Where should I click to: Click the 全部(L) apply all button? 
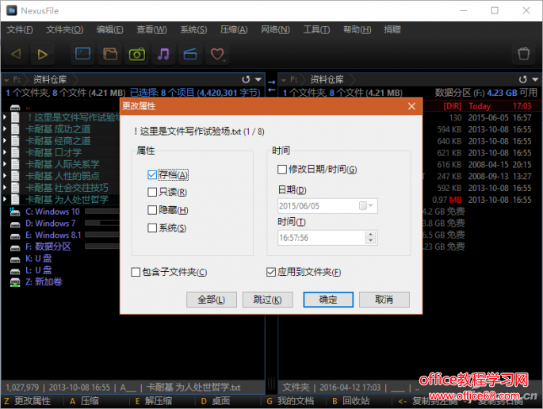[211, 300]
